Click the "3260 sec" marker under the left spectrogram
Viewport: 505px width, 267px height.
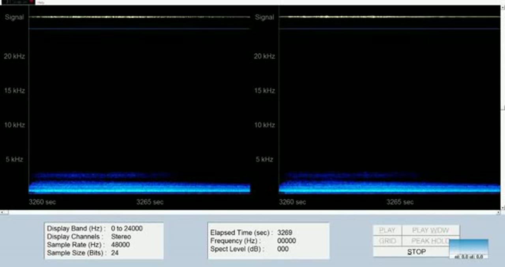point(42,202)
